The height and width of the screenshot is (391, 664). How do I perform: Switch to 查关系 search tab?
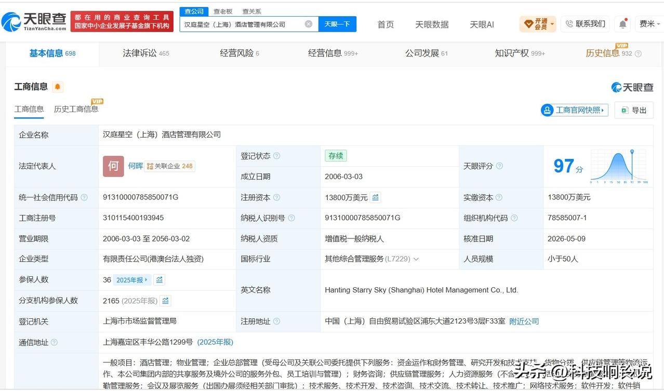pyautogui.click(x=251, y=11)
